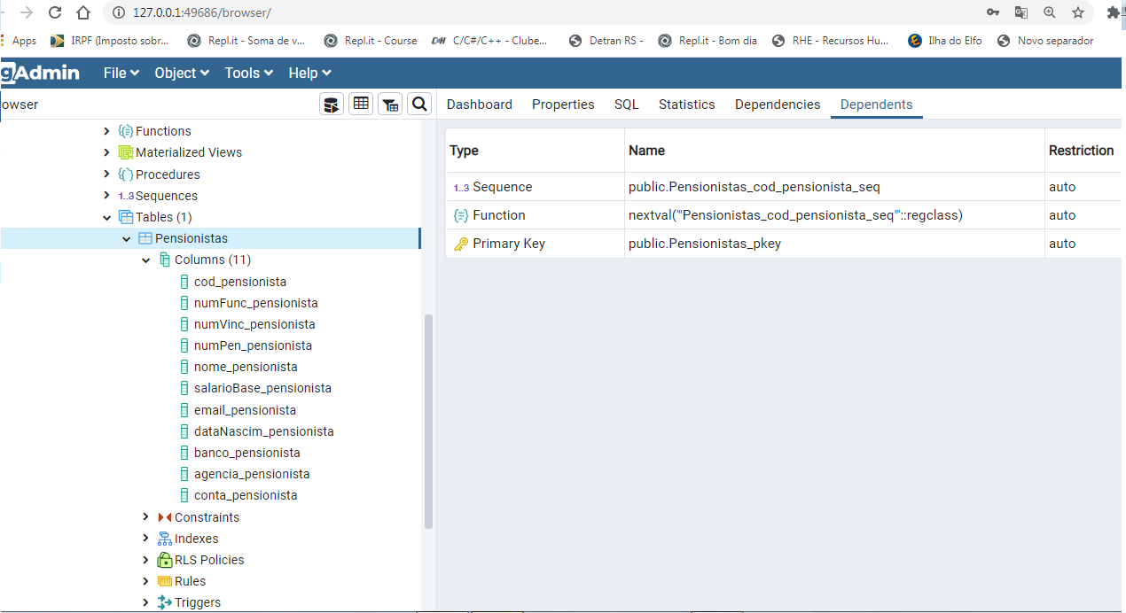The image size is (1126, 613).
Task: Open the Novo separador bookmark
Action: [1045, 41]
